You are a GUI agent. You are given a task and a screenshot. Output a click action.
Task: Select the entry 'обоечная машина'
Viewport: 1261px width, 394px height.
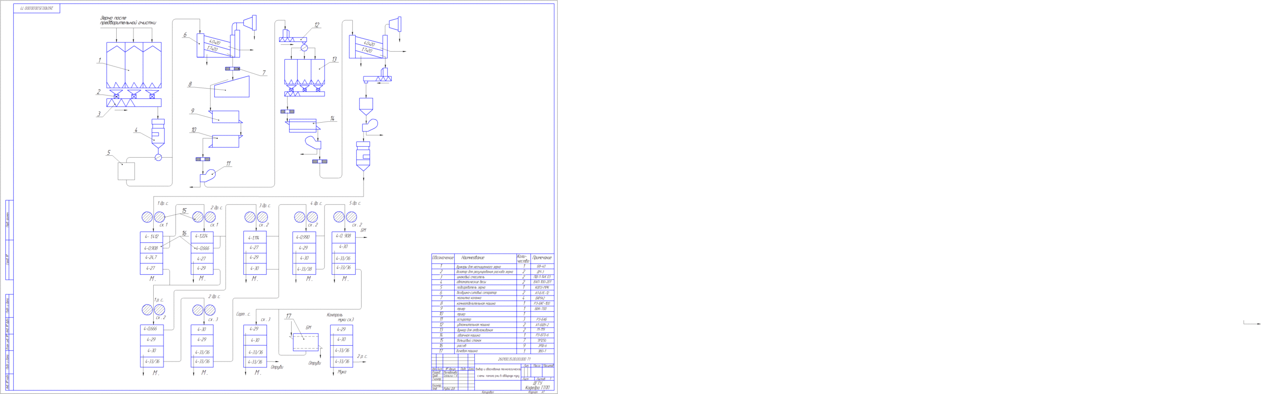(468, 335)
